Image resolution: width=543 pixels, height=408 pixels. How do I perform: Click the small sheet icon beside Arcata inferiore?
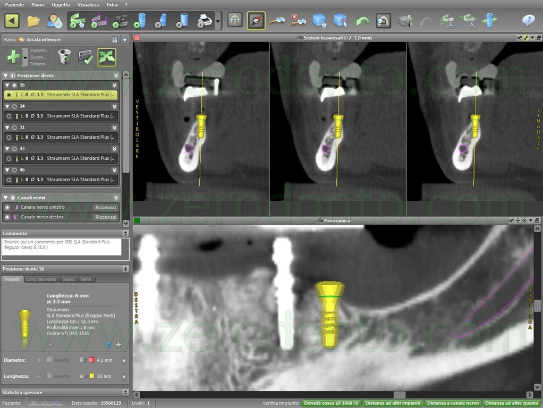pos(115,39)
